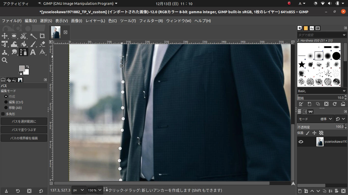Screen dimensions: 348x195
Task: Refresh the brushes list
Action: [x=335, y=104]
